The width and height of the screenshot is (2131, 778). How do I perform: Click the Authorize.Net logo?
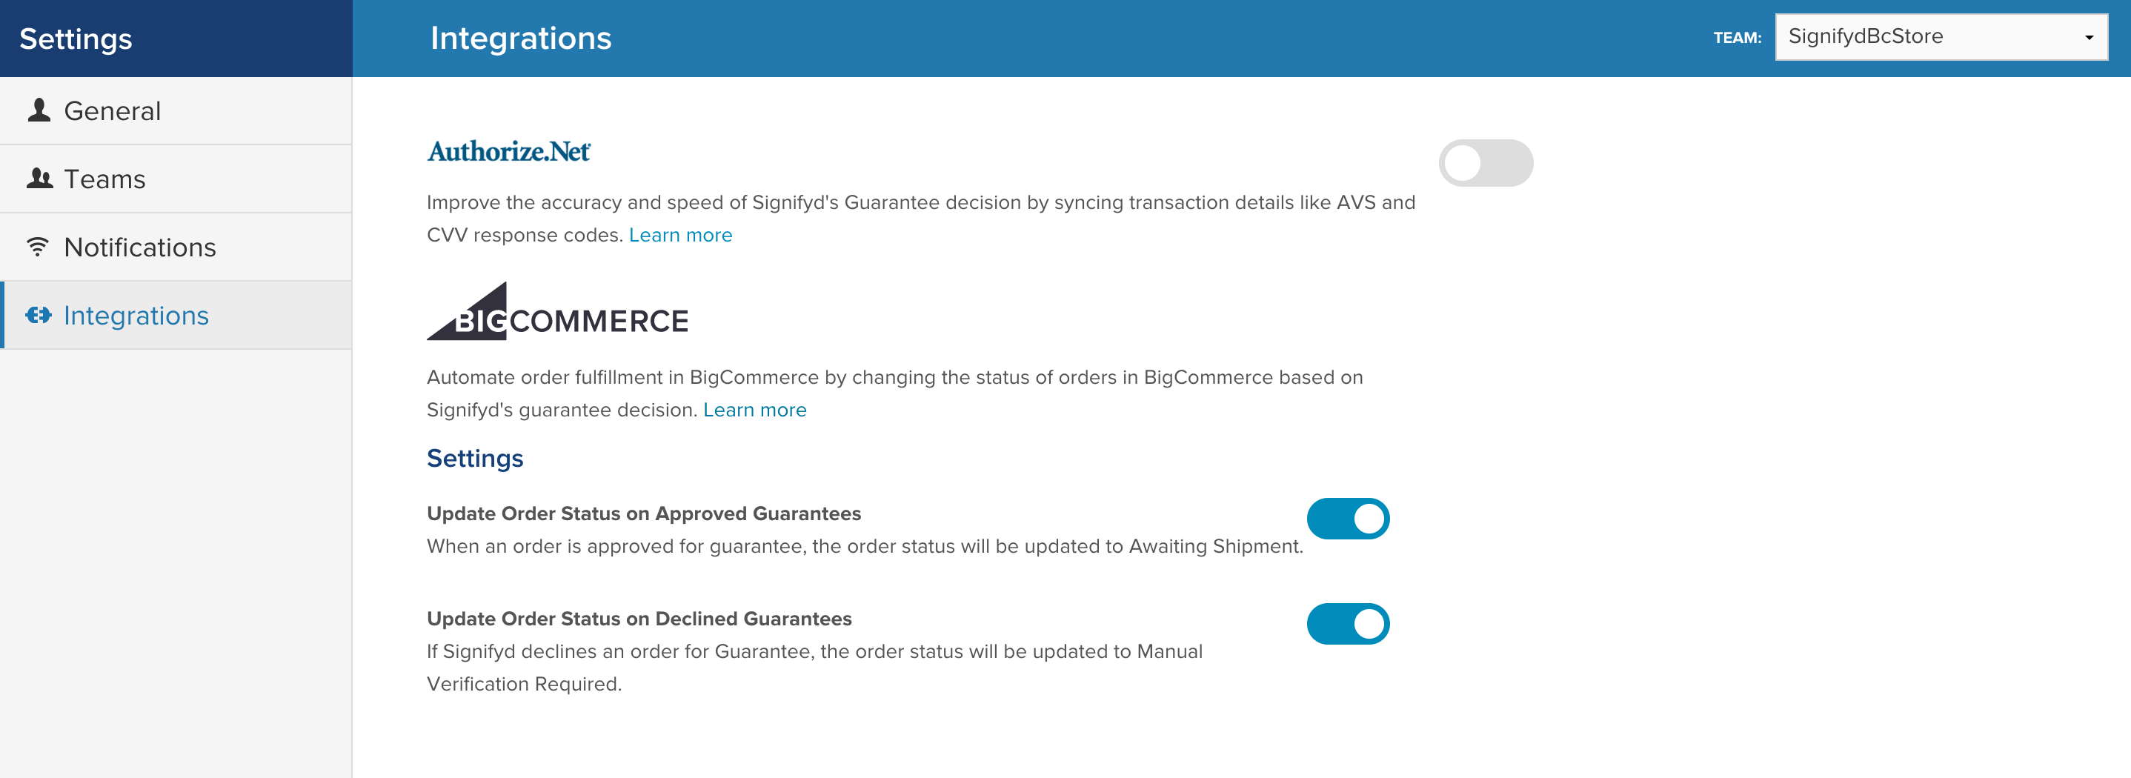pyautogui.click(x=508, y=151)
